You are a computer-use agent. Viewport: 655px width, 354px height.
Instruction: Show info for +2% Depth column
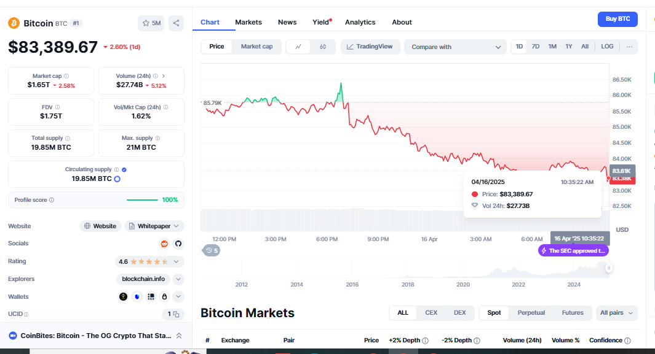(x=425, y=341)
